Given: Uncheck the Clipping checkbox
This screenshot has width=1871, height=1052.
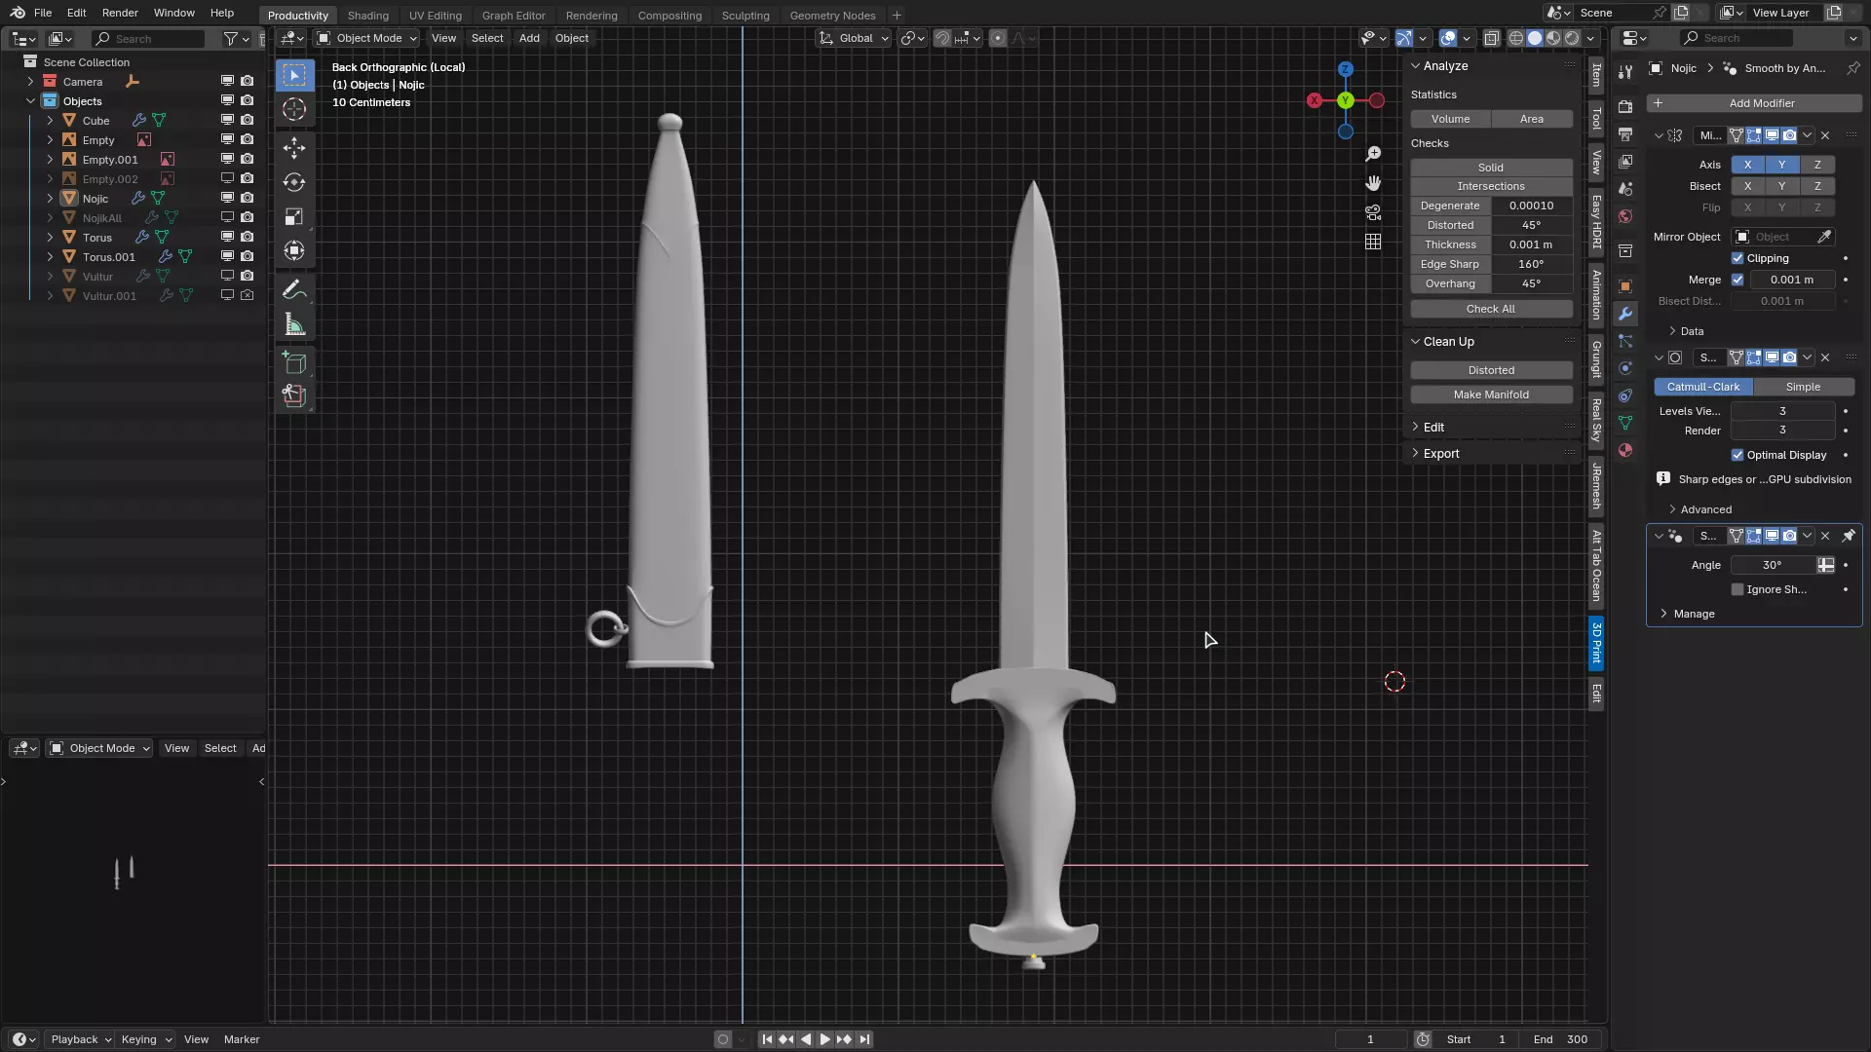Looking at the screenshot, I should tap(1737, 258).
